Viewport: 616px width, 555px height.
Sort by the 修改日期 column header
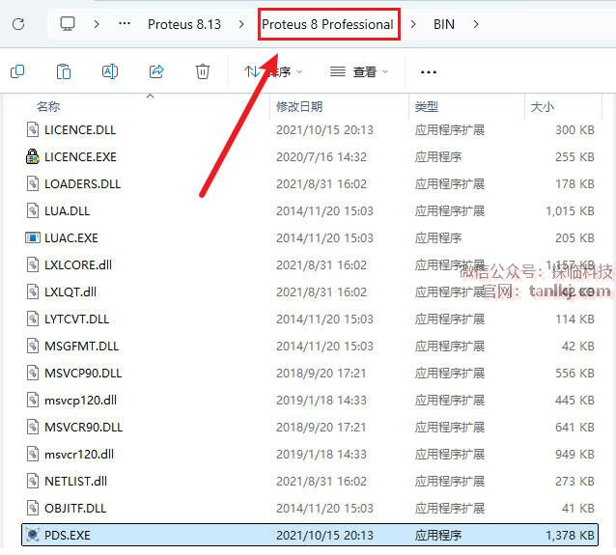299,106
